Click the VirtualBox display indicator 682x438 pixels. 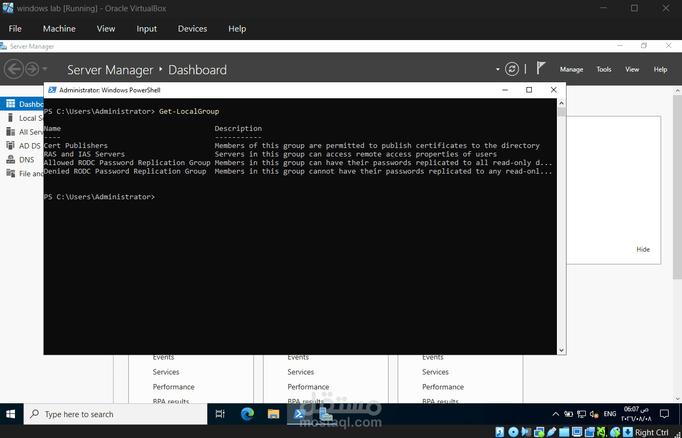point(577,432)
